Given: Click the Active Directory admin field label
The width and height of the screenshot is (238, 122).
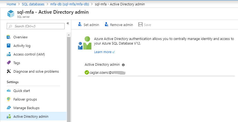Looking at the screenshot, I should point(102,65).
